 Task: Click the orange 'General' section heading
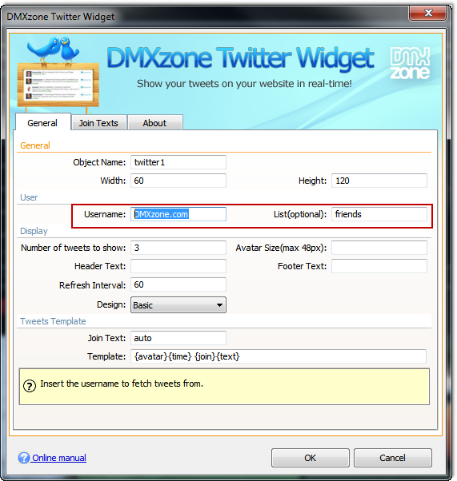pyautogui.click(x=34, y=145)
